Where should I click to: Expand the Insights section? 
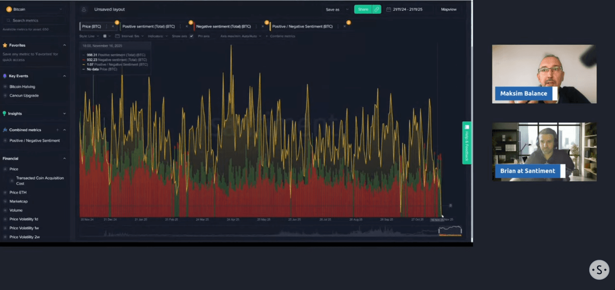64,114
